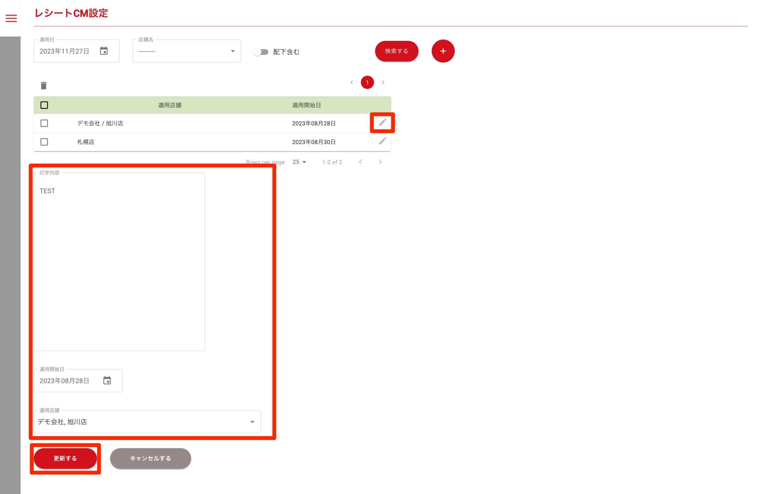
Task: Edit the 札幌店 row pencil icon
Action: (x=382, y=141)
